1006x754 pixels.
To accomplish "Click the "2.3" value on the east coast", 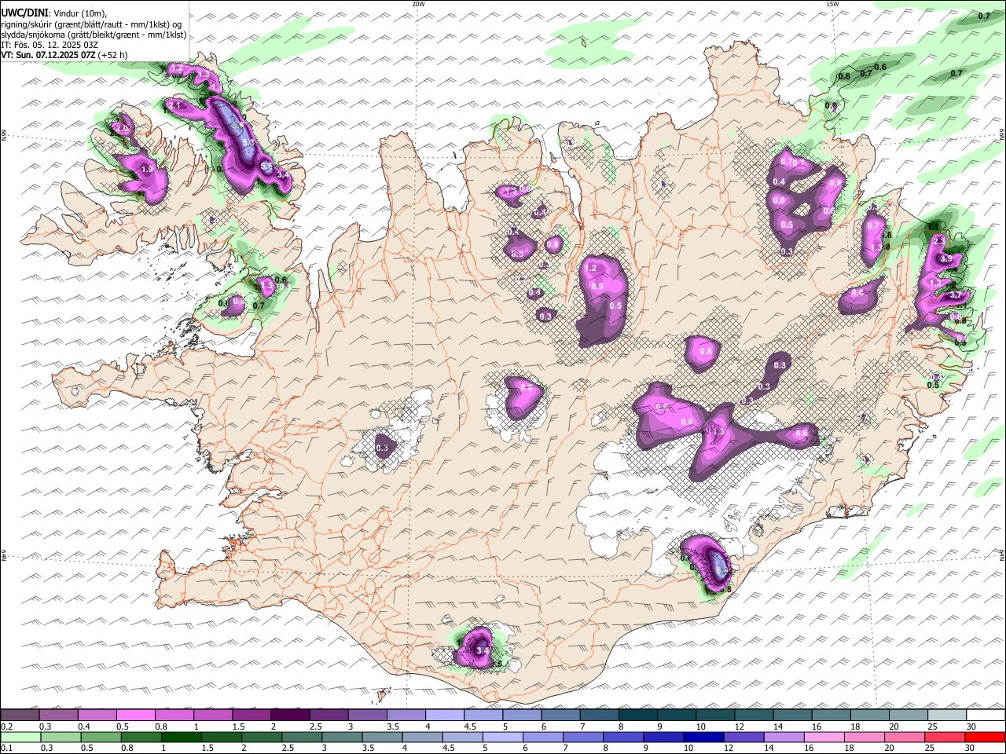I will coord(938,242).
